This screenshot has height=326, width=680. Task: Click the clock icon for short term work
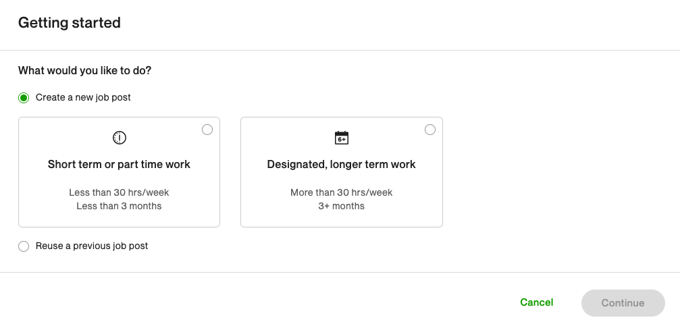(x=119, y=138)
